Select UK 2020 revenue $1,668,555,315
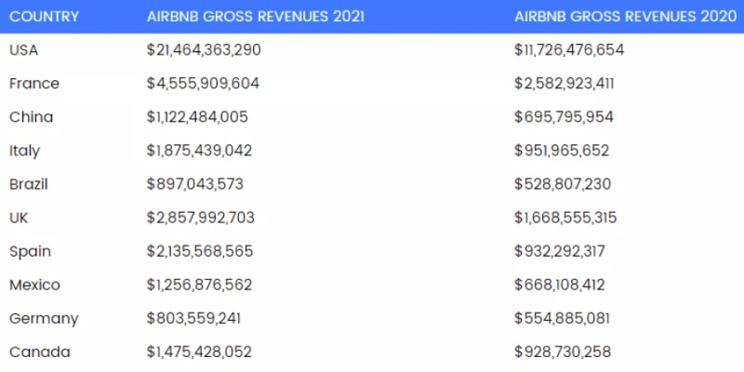This screenshot has height=372, width=744. pos(565,218)
